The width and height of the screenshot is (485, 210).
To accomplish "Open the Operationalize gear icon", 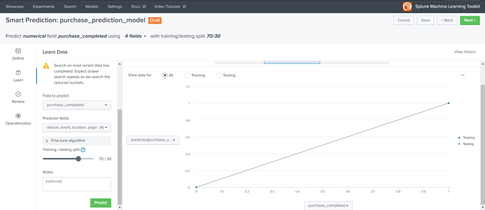I will [18, 116].
